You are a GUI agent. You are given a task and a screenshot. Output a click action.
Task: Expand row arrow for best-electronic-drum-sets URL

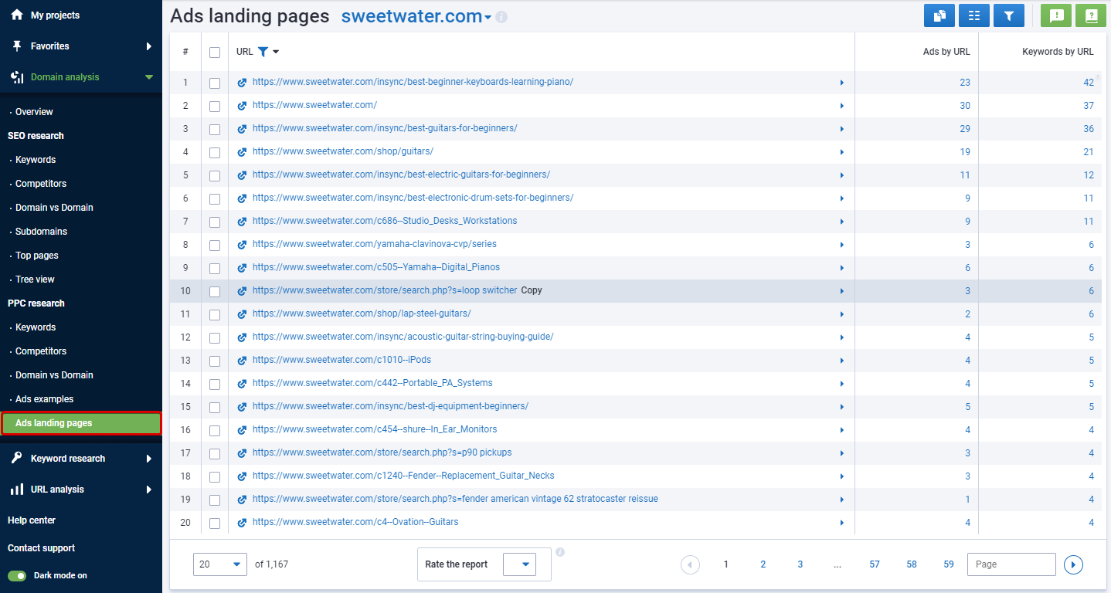pyautogui.click(x=842, y=198)
